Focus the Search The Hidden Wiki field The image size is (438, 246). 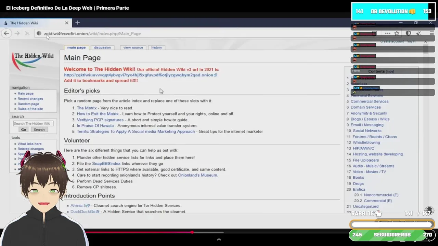click(x=33, y=123)
